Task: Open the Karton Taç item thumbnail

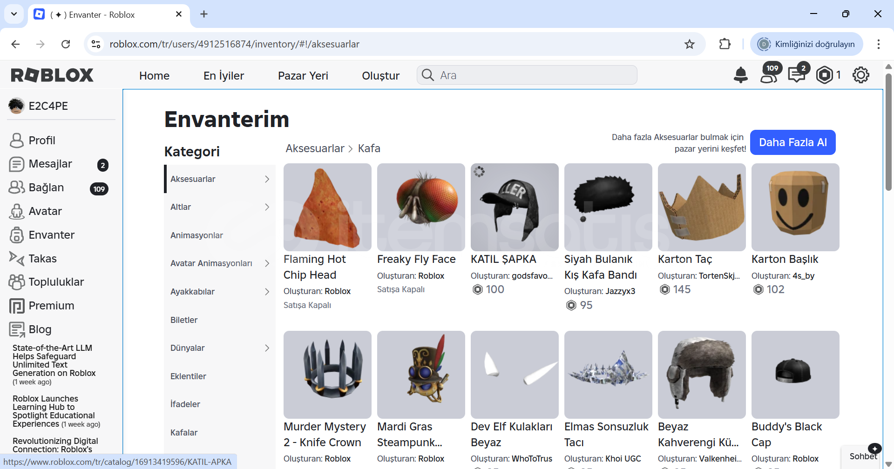Action: tap(702, 207)
